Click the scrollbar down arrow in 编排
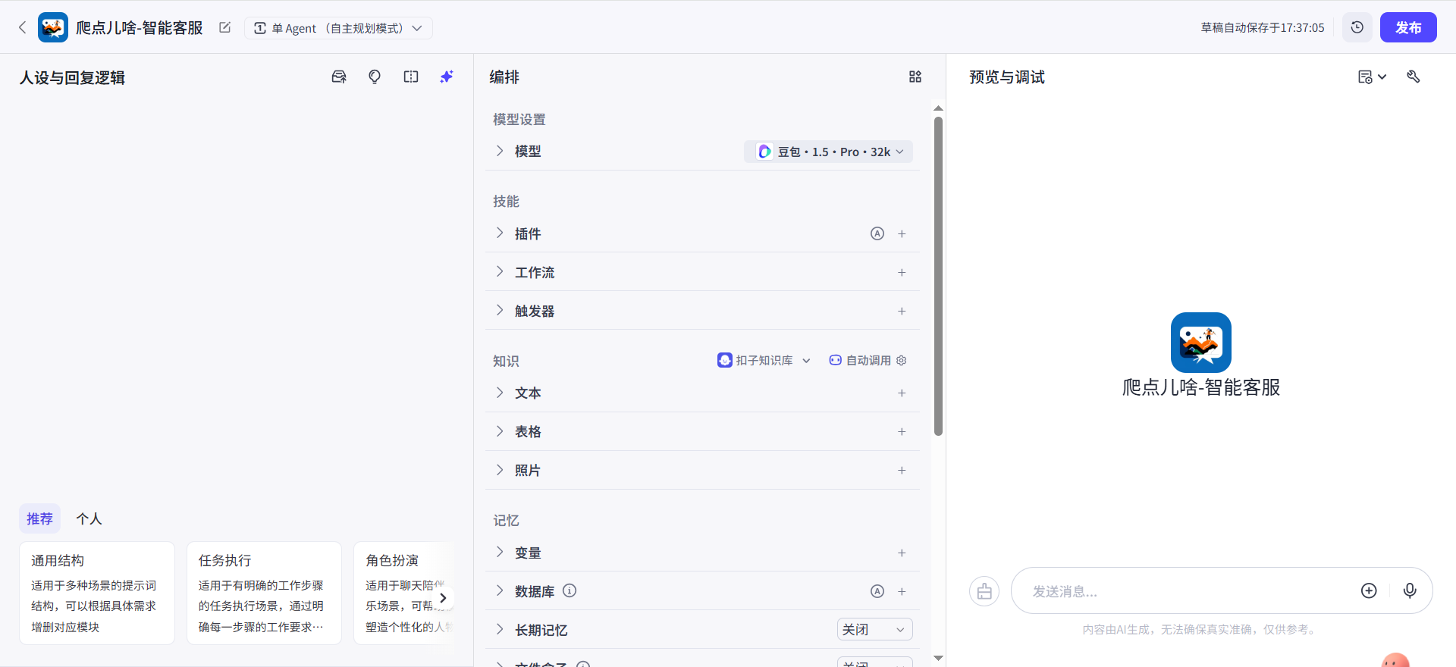Screen dimensions: 1456x667 pos(938,658)
